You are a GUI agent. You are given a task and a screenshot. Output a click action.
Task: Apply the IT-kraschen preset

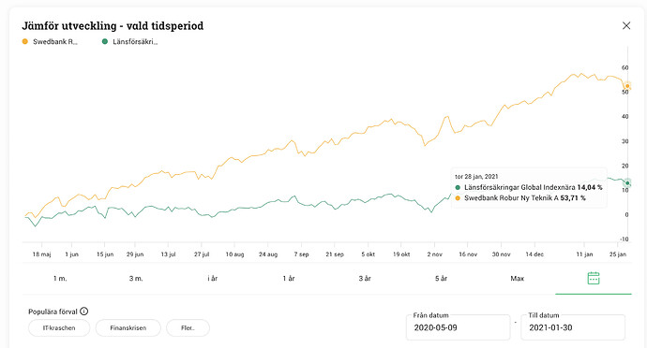click(x=59, y=328)
